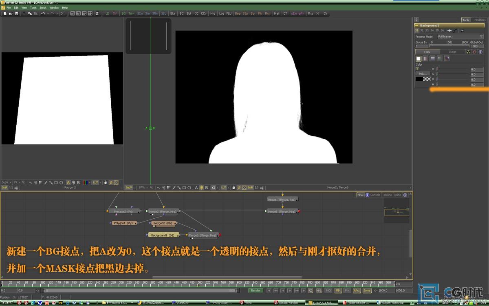Click the Red channel slider
The image size is (489, 306).
tap(453, 69)
